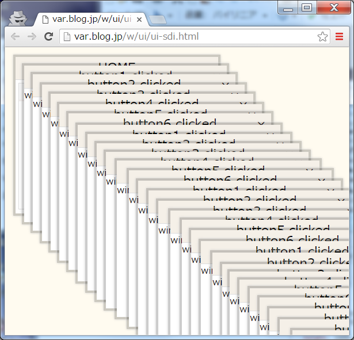Click the forward navigation arrow
This screenshot has width=354, height=340.
[x=32, y=37]
